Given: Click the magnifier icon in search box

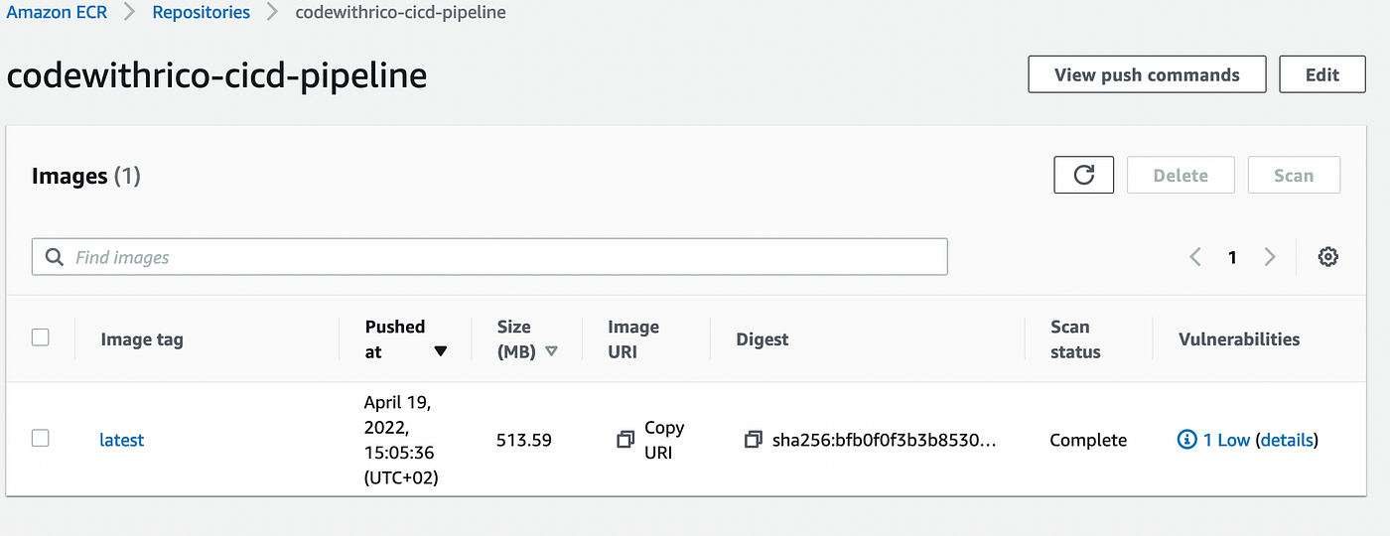Looking at the screenshot, I should tap(55, 257).
